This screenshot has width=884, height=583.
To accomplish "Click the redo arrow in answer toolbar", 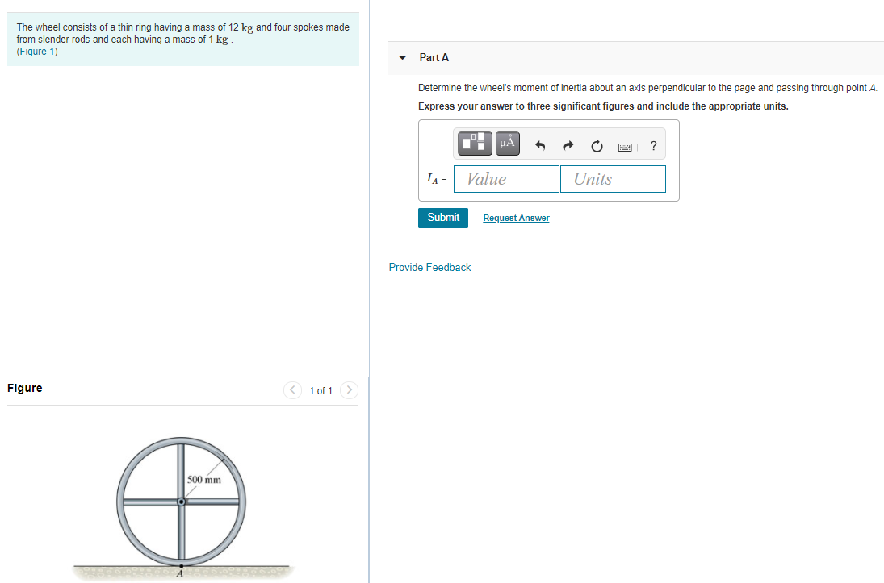I will [x=568, y=144].
